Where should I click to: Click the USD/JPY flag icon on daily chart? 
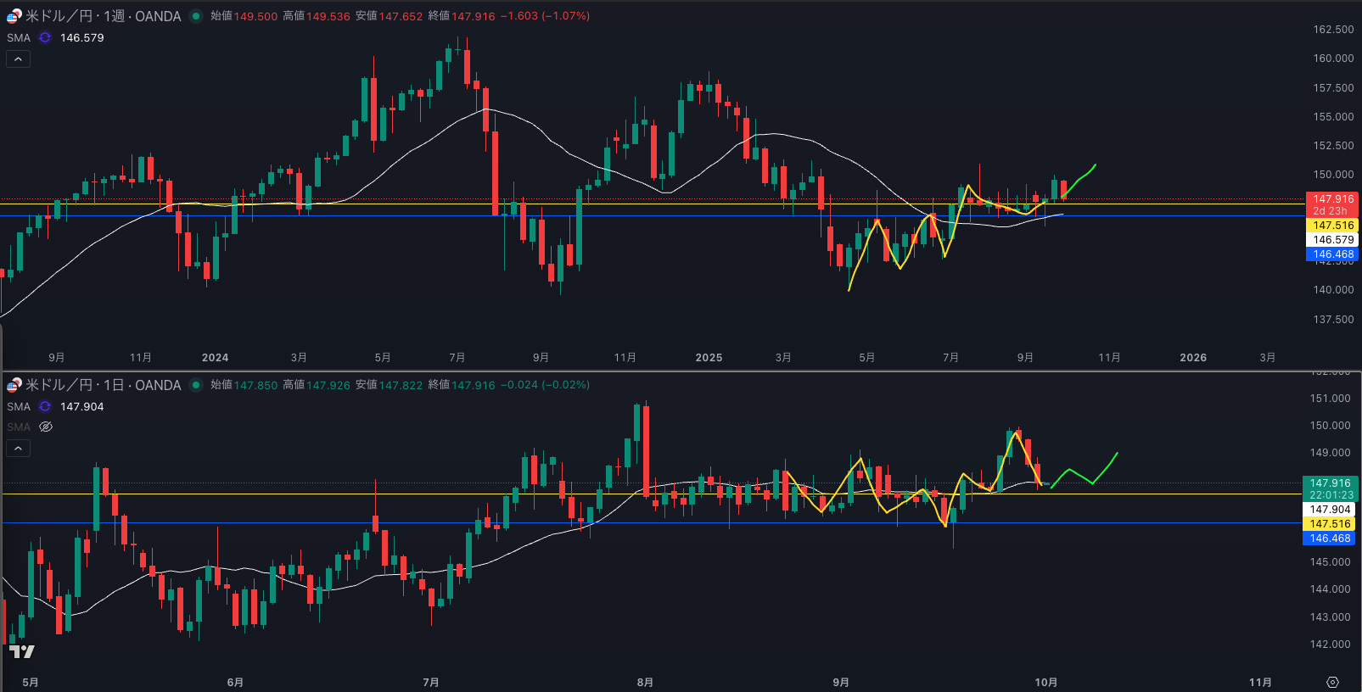pyautogui.click(x=14, y=385)
